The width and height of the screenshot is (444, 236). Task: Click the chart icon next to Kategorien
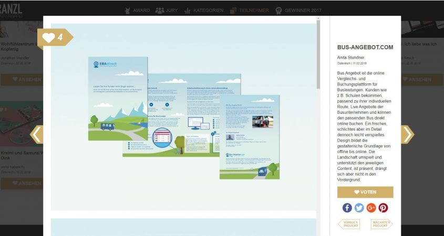click(187, 10)
